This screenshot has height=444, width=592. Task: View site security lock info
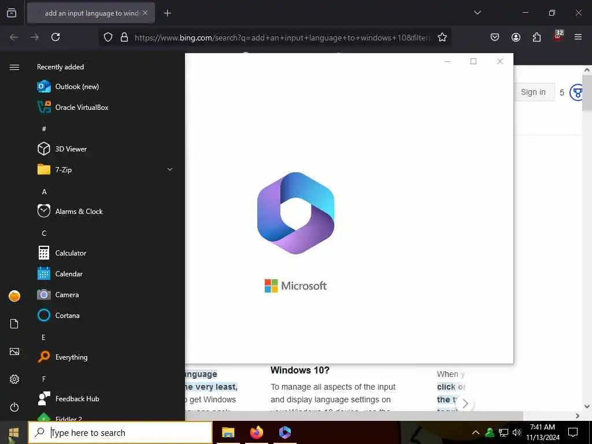[x=124, y=37]
